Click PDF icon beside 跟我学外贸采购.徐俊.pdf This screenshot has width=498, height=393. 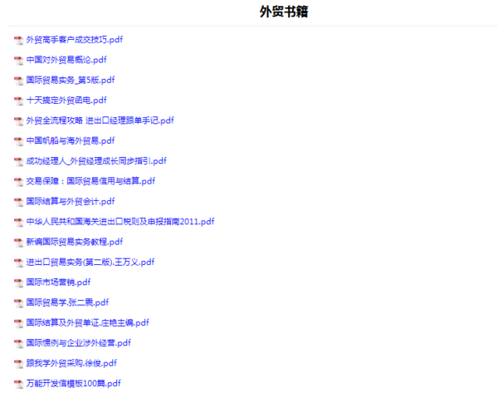point(18,364)
